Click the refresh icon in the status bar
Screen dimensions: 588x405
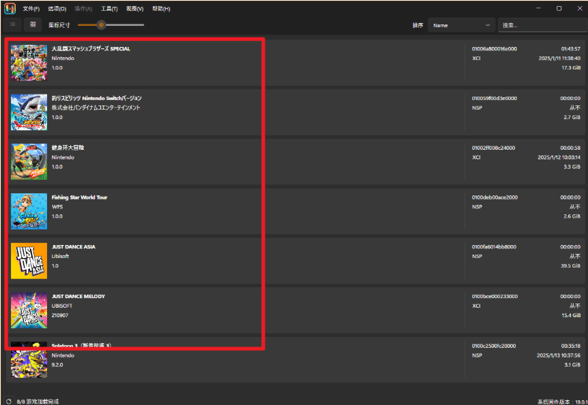9,402
